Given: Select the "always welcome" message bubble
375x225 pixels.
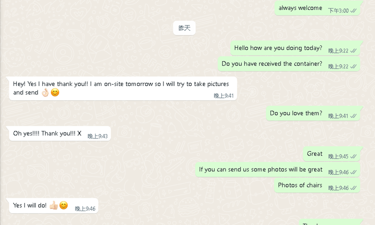Looking at the screenshot, I should point(300,8).
